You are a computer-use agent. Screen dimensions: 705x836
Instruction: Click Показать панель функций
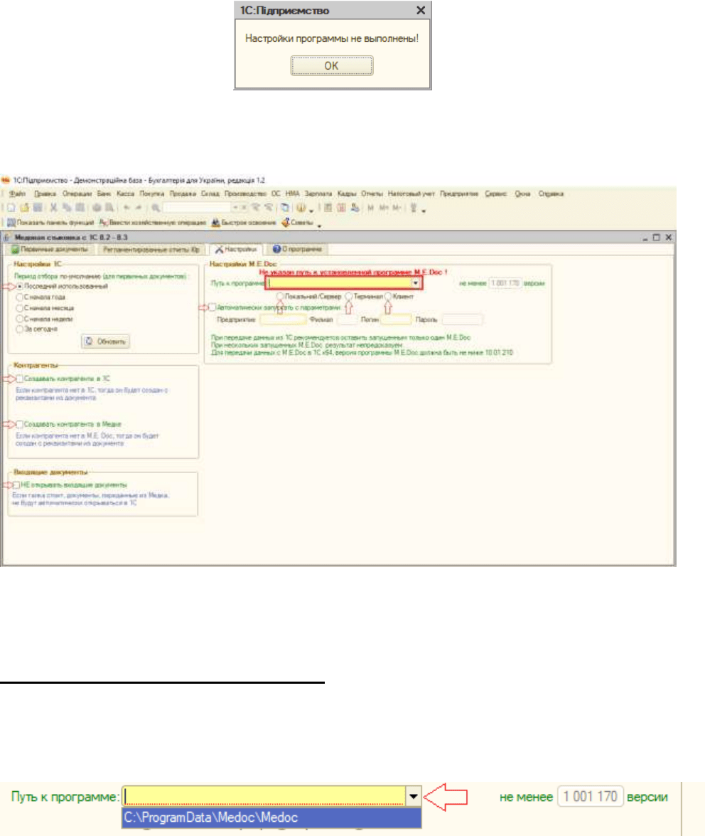50,222
